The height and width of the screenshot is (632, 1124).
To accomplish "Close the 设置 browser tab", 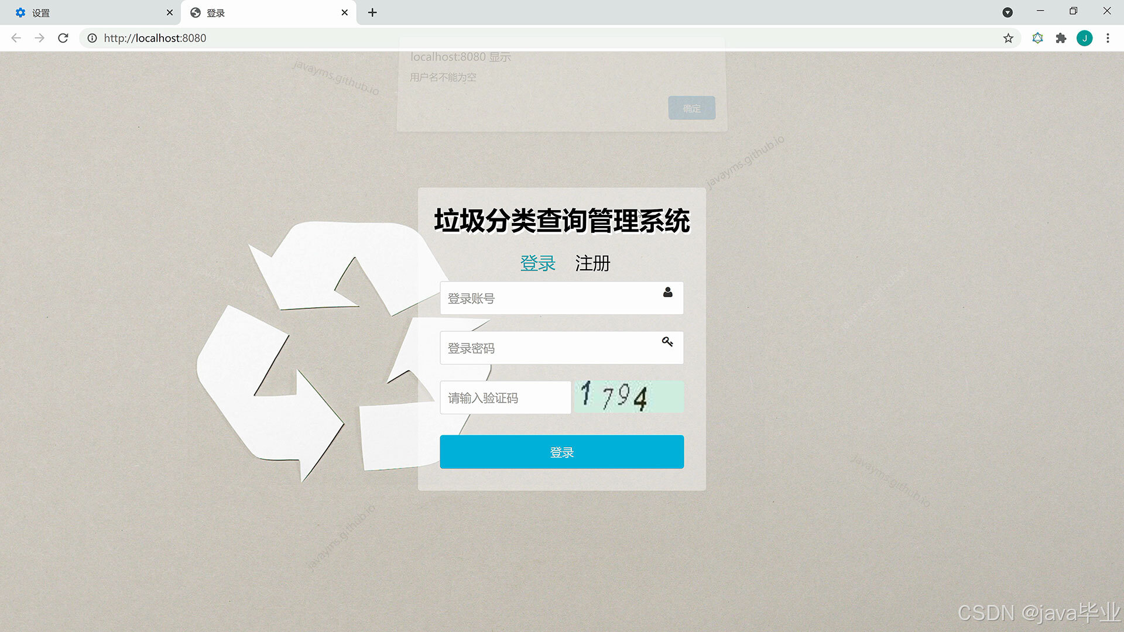I will pos(170,12).
